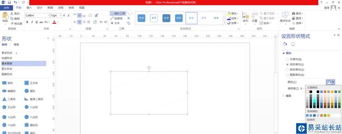The width and height of the screenshot is (342, 134).
Task: Switch to the Data (数据) tab
Action: [50, 8]
